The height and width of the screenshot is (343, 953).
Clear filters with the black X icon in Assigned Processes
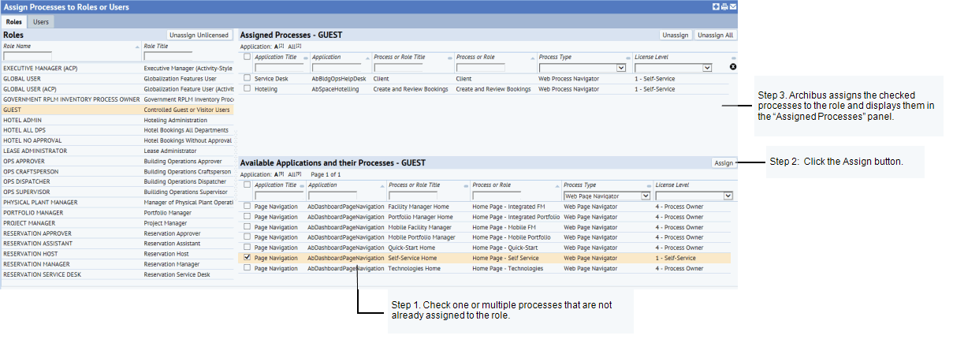(734, 68)
